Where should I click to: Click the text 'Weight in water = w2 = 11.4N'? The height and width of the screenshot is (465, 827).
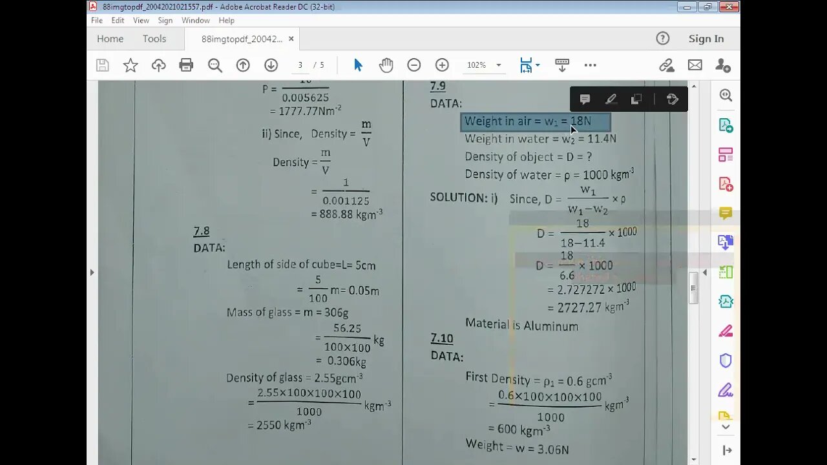[540, 139]
